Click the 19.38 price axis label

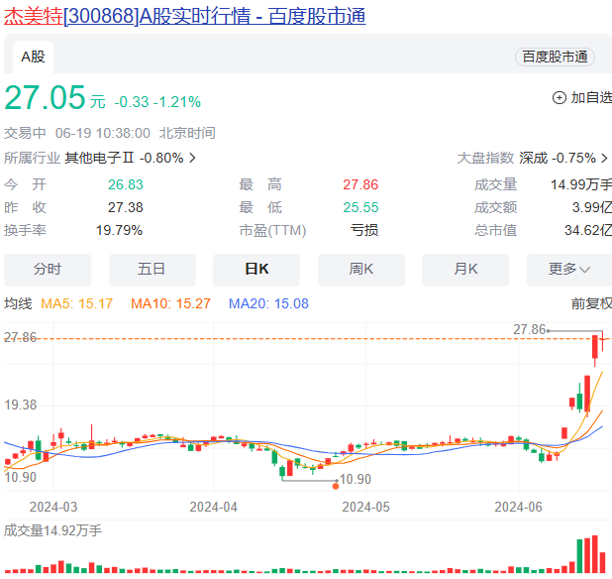coord(20,405)
